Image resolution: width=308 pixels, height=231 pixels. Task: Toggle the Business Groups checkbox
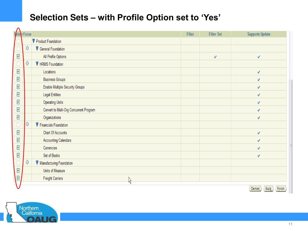pos(18,79)
